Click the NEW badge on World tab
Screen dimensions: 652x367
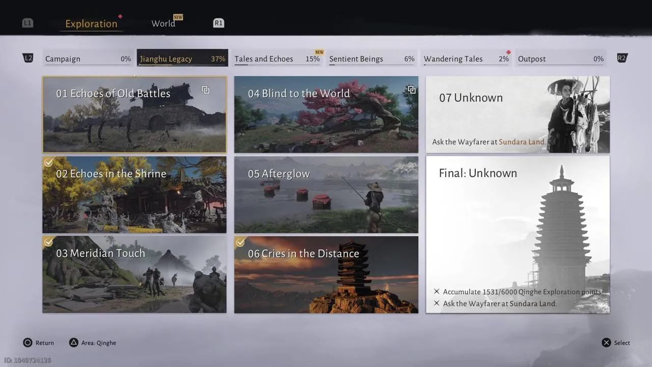(x=178, y=17)
